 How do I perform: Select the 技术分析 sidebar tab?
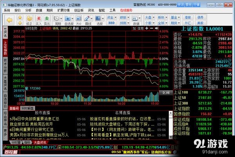click(x=5, y=65)
